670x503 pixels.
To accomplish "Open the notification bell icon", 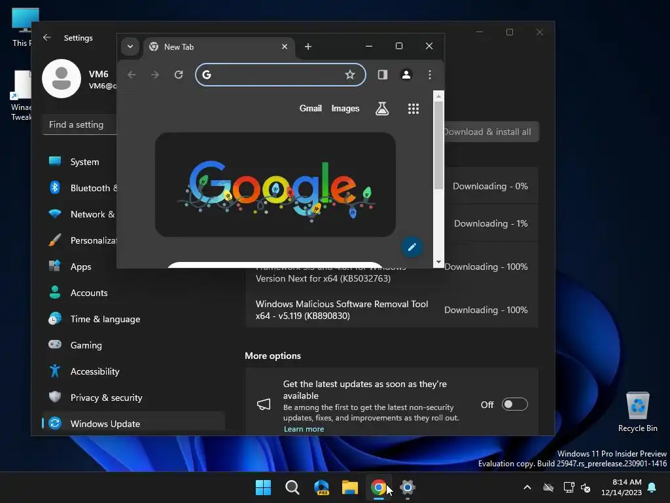I will click(x=652, y=487).
